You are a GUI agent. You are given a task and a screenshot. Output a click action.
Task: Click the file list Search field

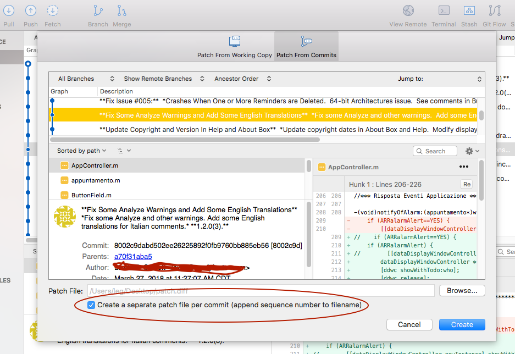(435, 150)
